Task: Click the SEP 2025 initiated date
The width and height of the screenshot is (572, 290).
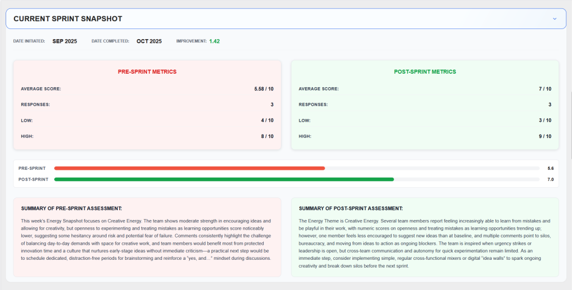Action: tap(65, 41)
